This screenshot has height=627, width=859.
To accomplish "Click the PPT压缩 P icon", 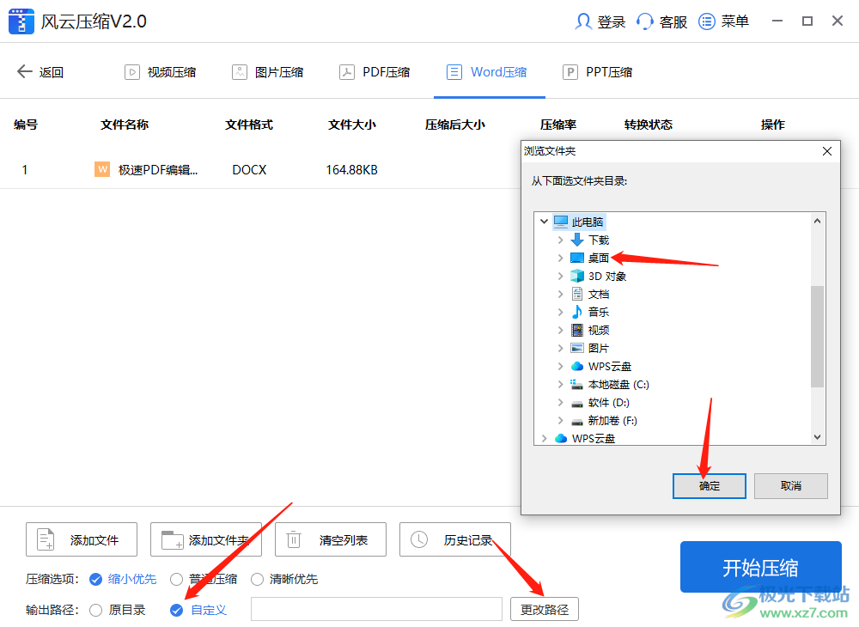I will point(570,72).
